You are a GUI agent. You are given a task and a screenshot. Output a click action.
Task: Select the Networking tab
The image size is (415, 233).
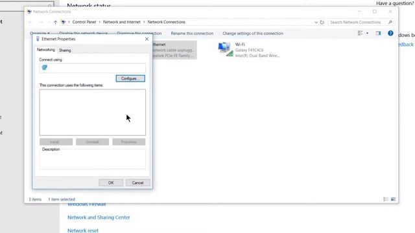[46, 50]
